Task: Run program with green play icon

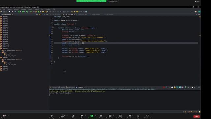Action: (23, 12)
